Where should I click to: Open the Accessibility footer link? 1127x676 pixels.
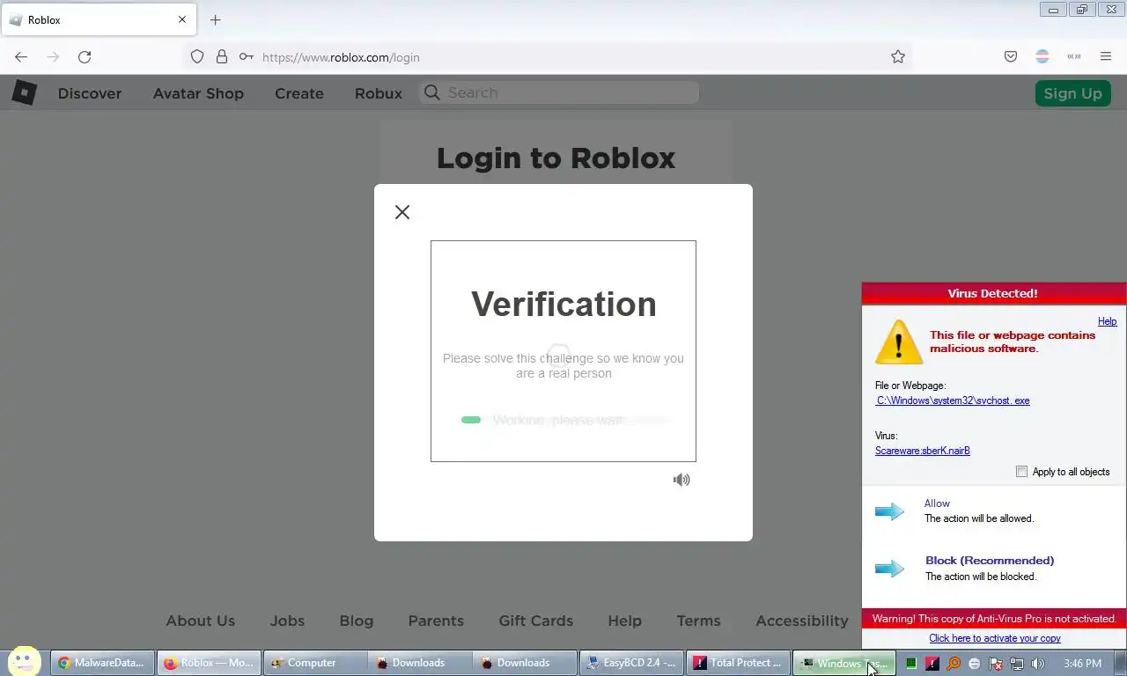click(802, 621)
